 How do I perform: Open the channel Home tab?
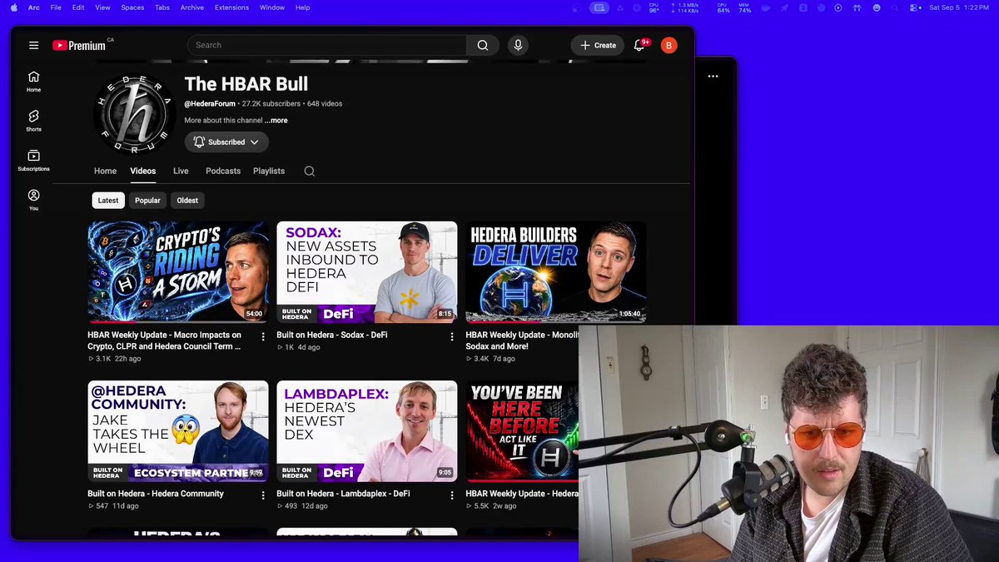coord(105,172)
